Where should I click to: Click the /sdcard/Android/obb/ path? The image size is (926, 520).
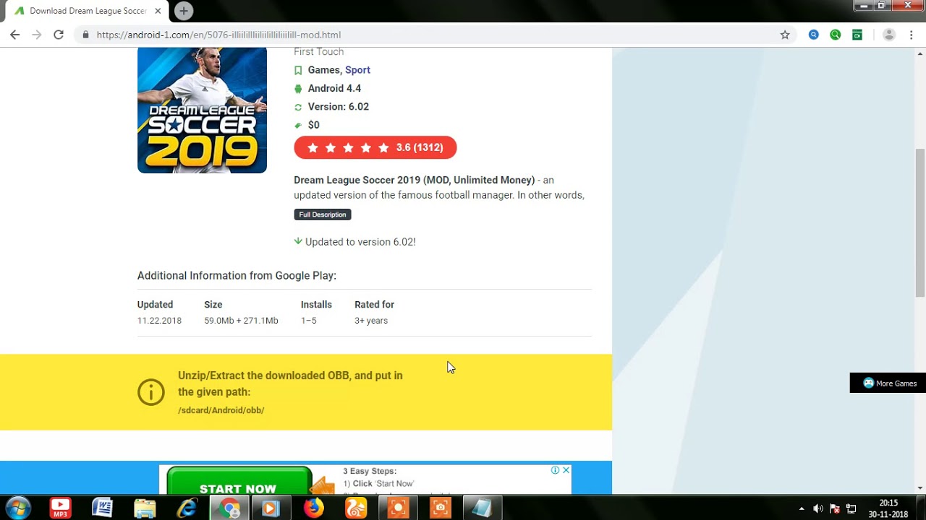[221, 410]
